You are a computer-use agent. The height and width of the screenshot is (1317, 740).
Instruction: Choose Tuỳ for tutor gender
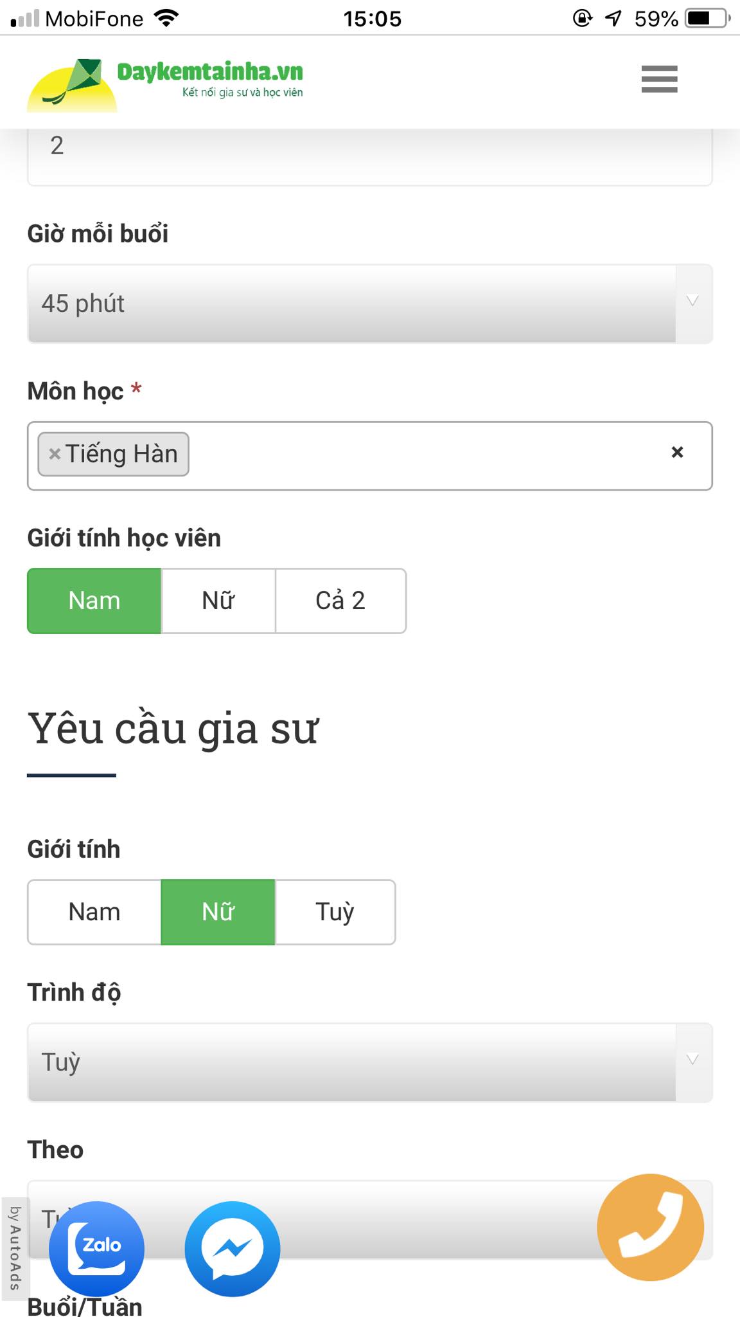click(335, 912)
